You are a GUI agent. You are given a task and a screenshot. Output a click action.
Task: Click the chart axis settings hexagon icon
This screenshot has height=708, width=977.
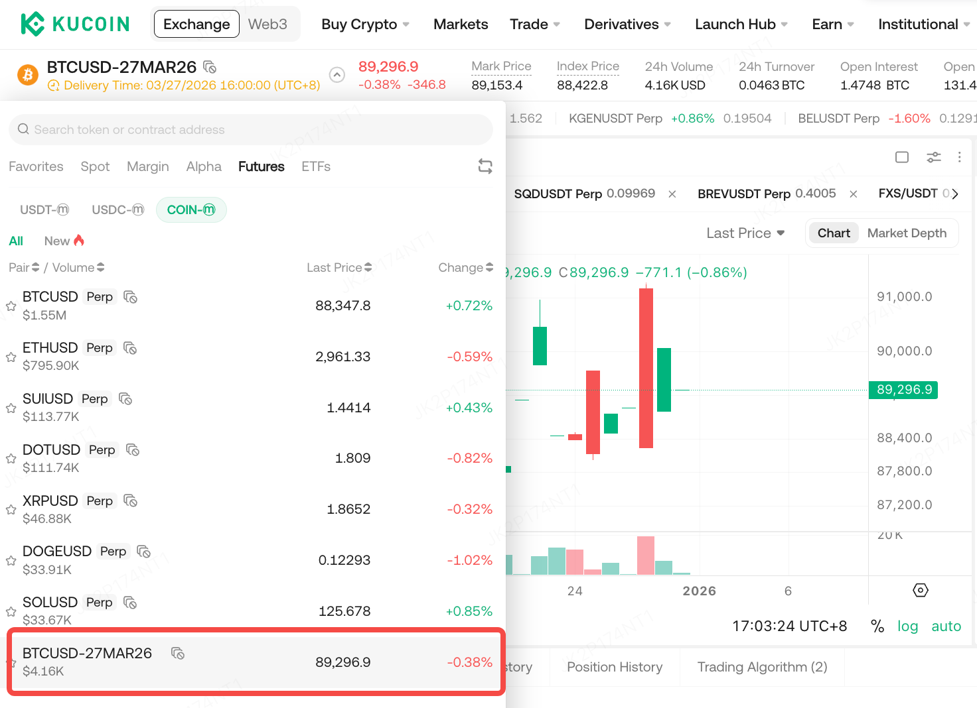(920, 590)
